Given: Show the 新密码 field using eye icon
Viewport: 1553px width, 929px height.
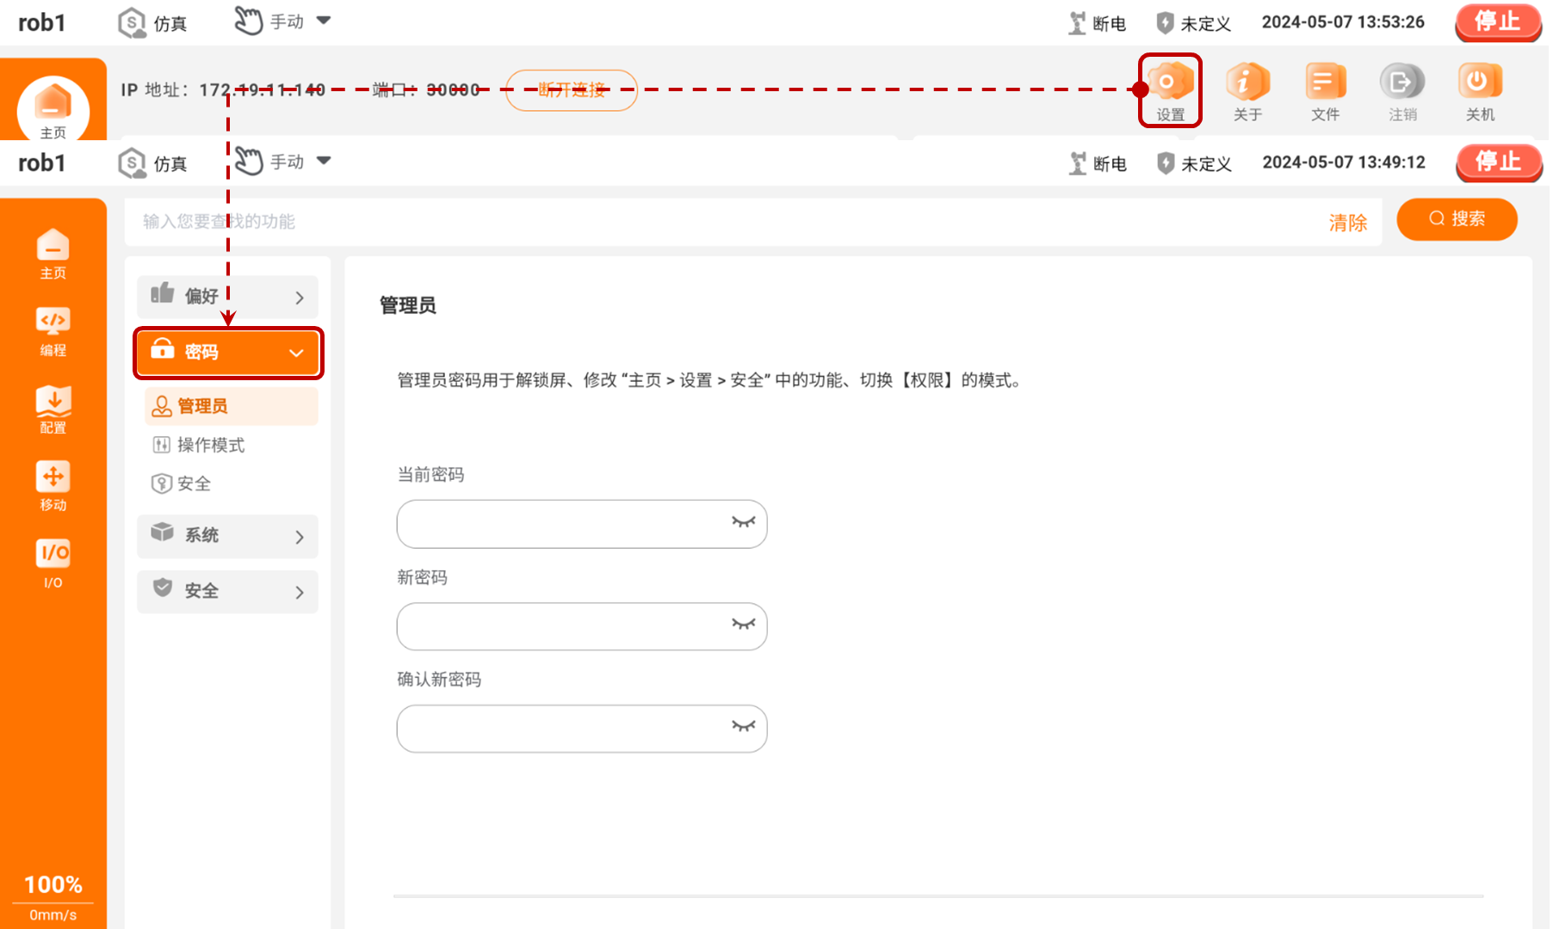Looking at the screenshot, I should click(x=743, y=624).
